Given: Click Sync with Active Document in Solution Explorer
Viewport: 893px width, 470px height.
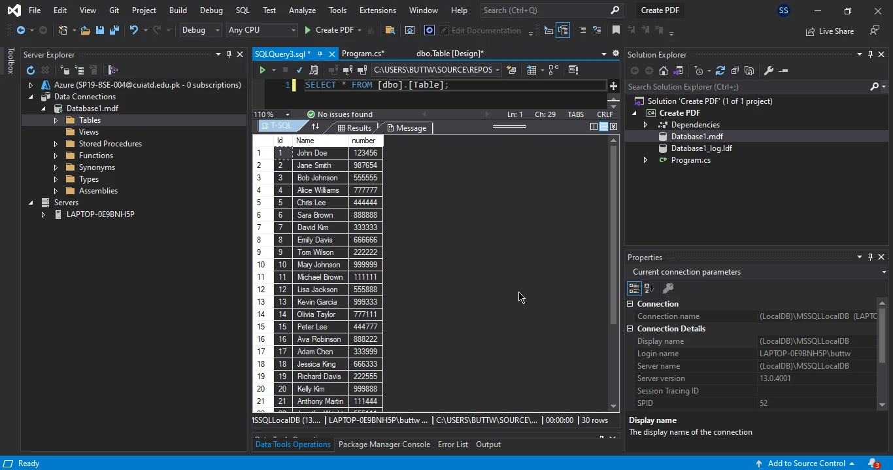Looking at the screenshot, I should [x=720, y=71].
